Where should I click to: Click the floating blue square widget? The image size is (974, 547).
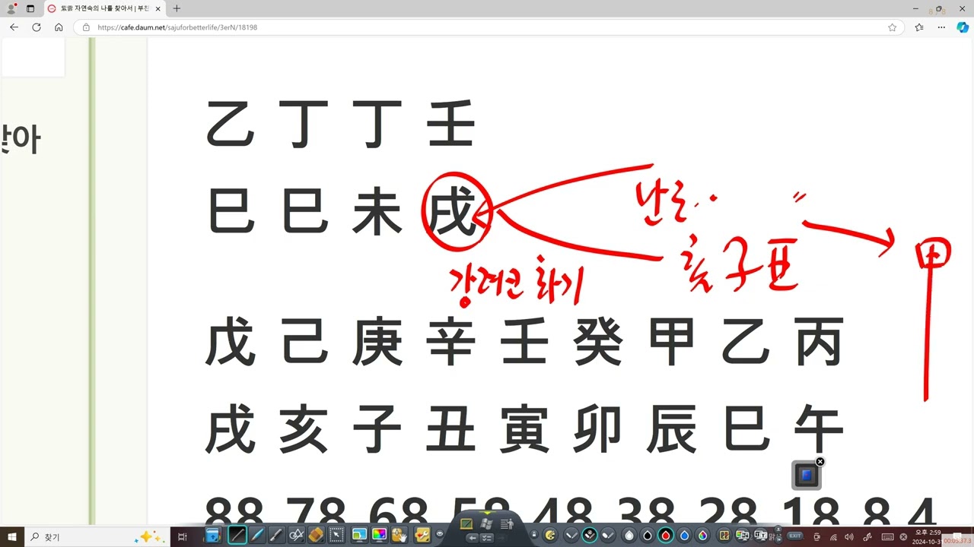807,475
